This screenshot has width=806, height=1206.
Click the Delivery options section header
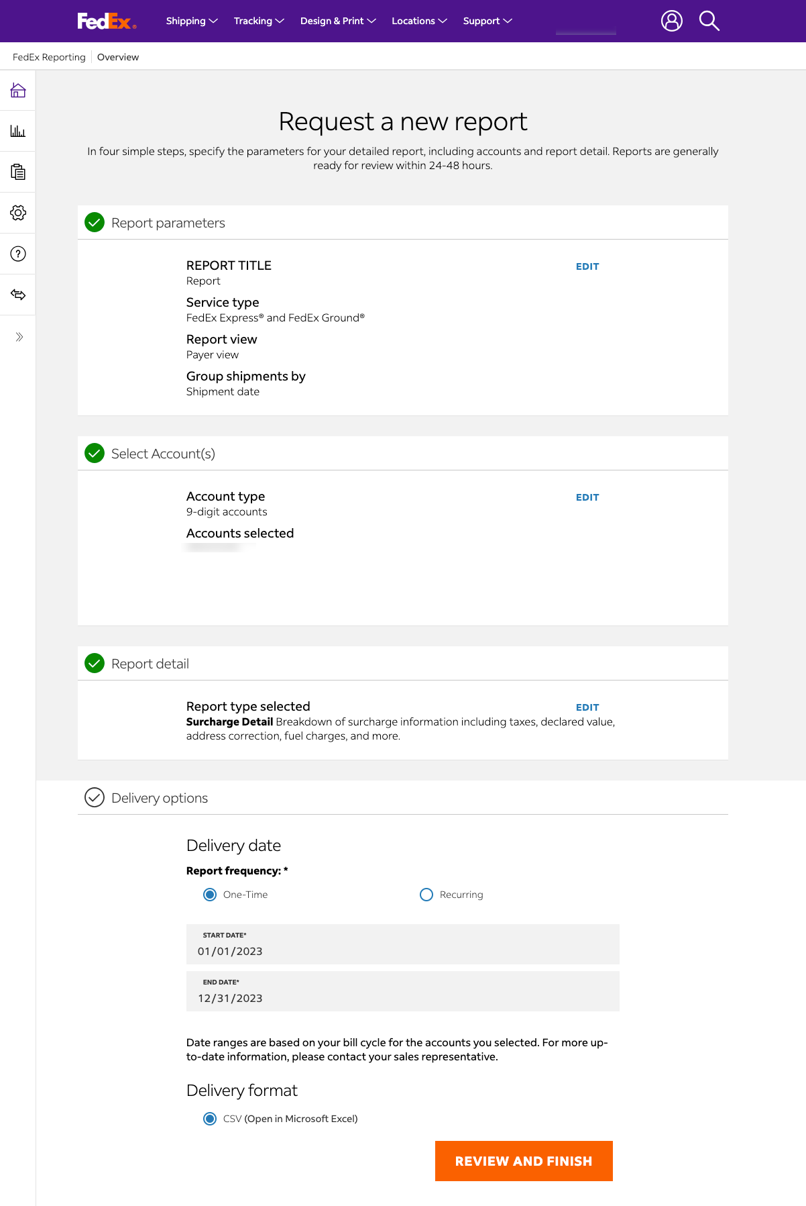click(402, 797)
